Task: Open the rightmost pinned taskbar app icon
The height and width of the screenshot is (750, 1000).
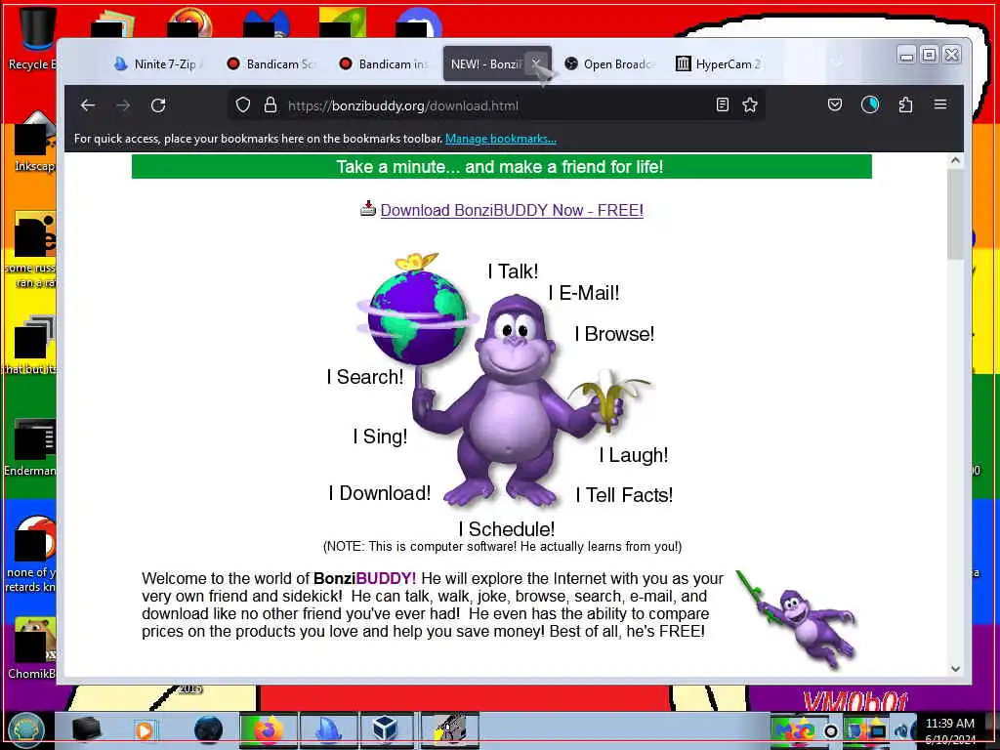Action: (449, 730)
